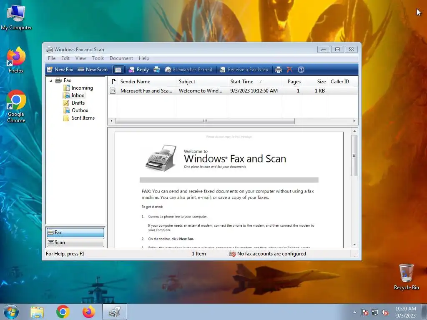Toggle the preview pane toolbar icon
This screenshot has height=320, width=427.
tap(118, 70)
